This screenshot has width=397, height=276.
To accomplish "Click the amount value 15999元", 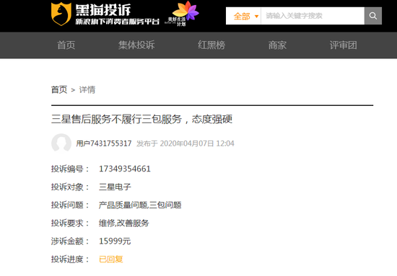I will click(x=115, y=241).
